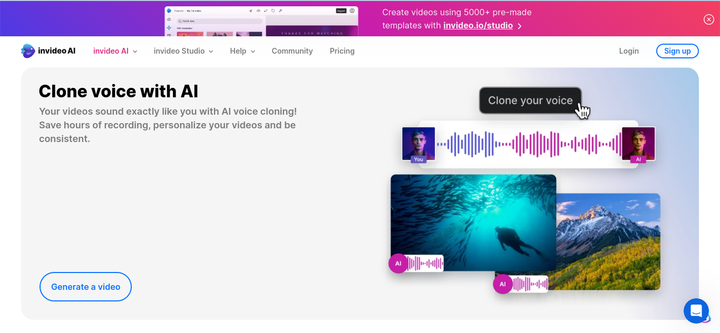
Task: Open the invideo.io/studio link in banner
Action: 478,25
